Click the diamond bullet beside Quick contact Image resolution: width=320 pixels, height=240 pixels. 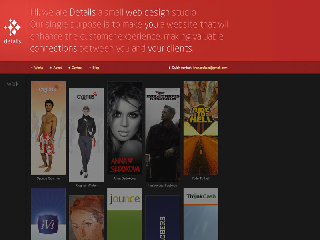click(x=169, y=68)
